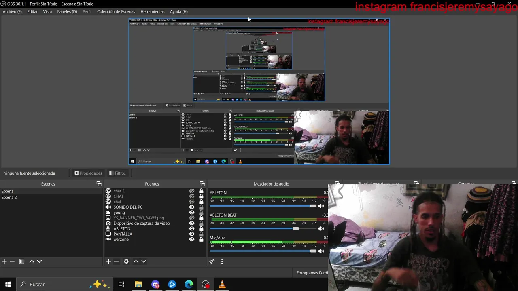Image resolution: width=518 pixels, height=291 pixels.
Task: Open the Vista menu
Action: 47,11
